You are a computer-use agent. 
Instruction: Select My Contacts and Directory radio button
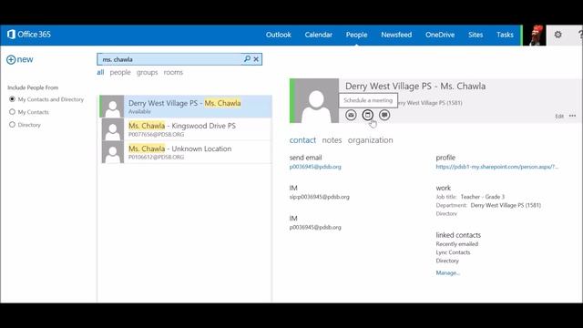point(12,99)
